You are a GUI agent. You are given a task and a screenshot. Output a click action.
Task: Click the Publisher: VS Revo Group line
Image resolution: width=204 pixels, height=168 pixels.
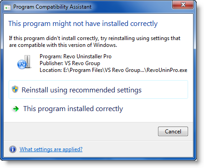coord(70,63)
